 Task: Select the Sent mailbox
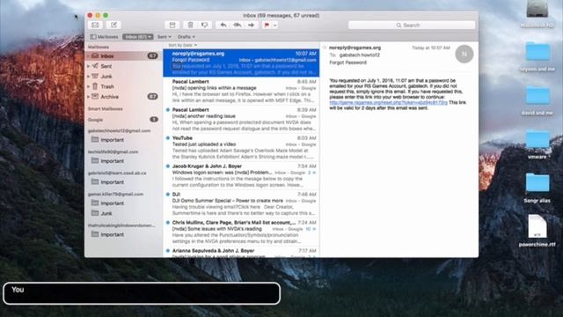click(123, 66)
